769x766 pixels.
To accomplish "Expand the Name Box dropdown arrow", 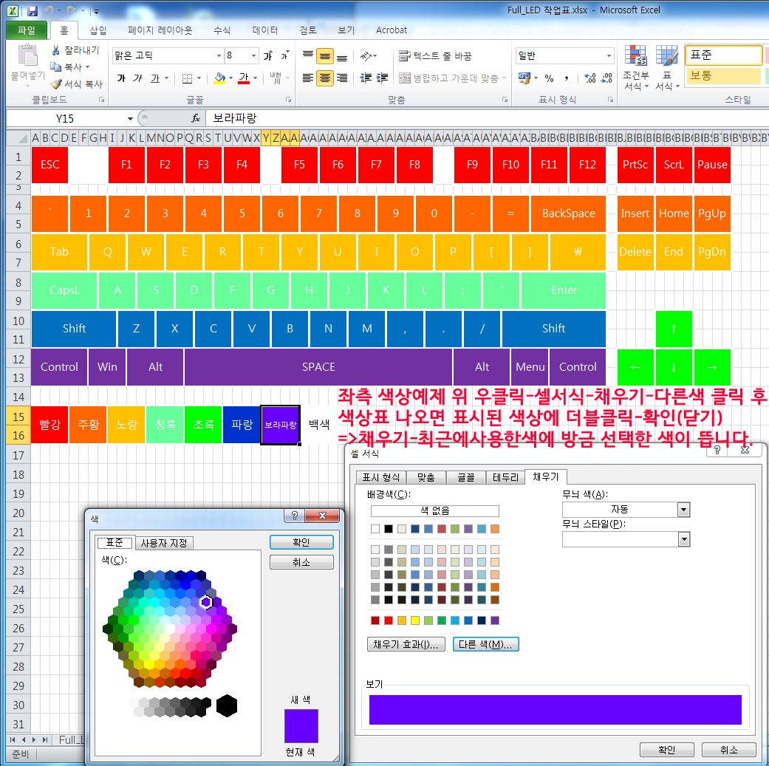I will (x=130, y=119).
